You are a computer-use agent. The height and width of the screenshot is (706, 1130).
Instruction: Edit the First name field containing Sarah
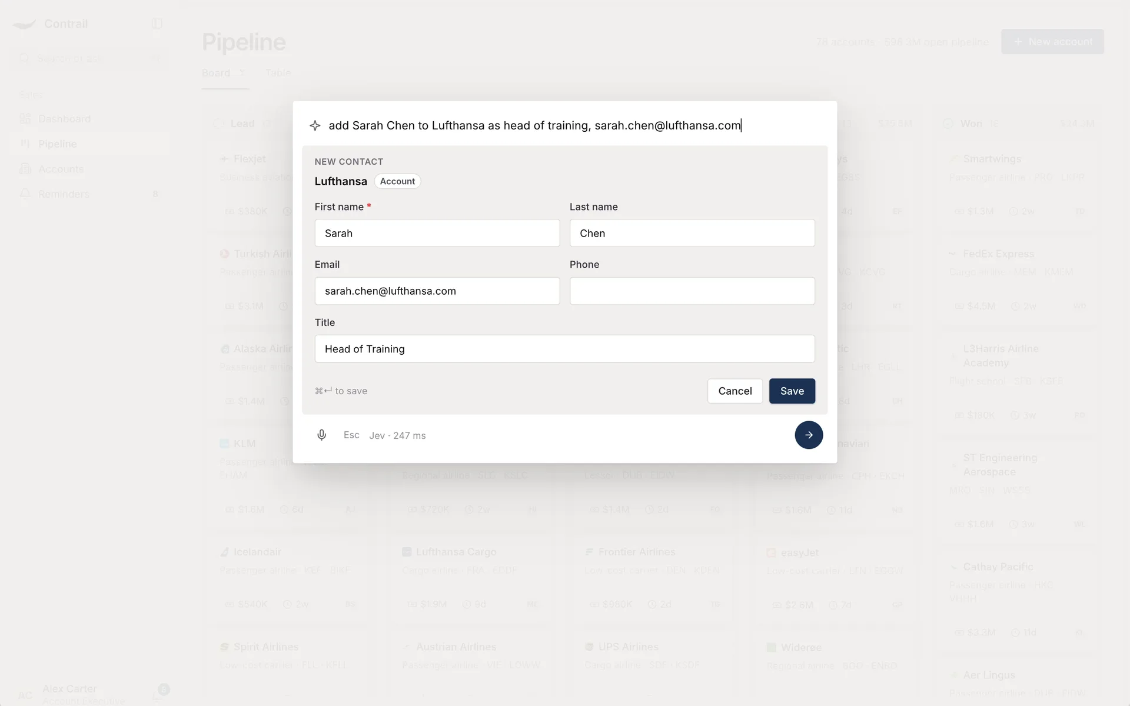(437, 233)
